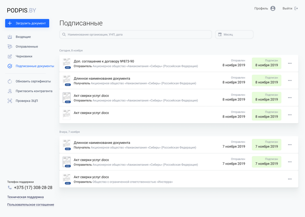
Task: Click the Входящие inbox icon
Action: click(x=10, y=37)
